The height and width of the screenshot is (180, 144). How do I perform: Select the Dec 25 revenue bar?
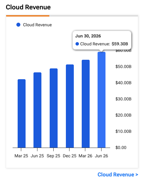click(x=70, y=106)
